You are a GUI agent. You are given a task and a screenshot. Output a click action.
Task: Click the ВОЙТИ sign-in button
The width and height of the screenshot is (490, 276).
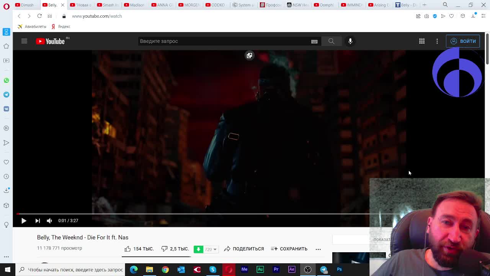pyautogui.click(x=463, y=41)
